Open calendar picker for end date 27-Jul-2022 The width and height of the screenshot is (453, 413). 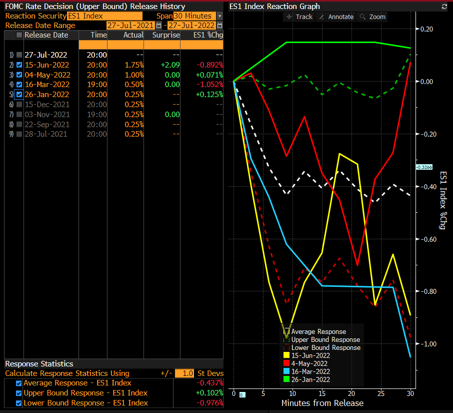219,26
